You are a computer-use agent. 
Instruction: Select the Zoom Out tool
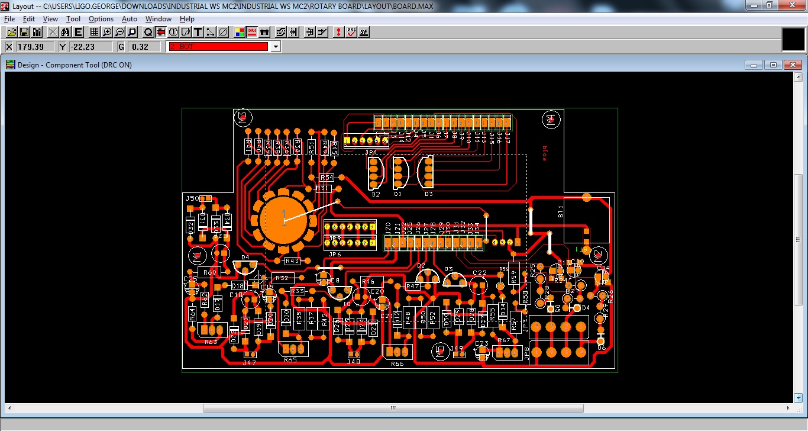click(120, 32)
